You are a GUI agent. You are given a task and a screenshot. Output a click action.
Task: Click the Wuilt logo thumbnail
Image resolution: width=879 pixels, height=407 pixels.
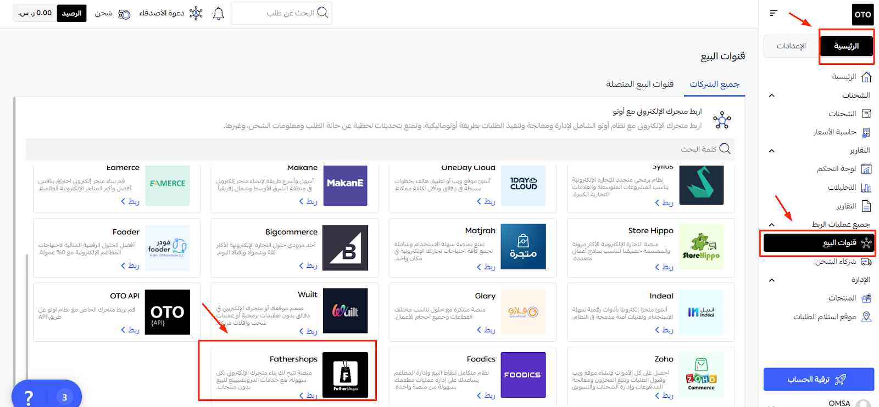coord(346,311)
